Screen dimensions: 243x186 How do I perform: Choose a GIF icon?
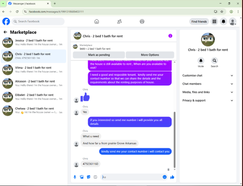pyautogui.click(x=95, y=177)
